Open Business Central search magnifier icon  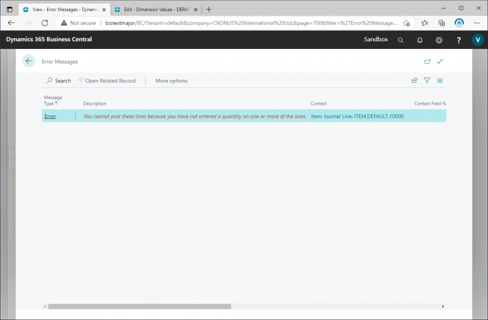400,40
